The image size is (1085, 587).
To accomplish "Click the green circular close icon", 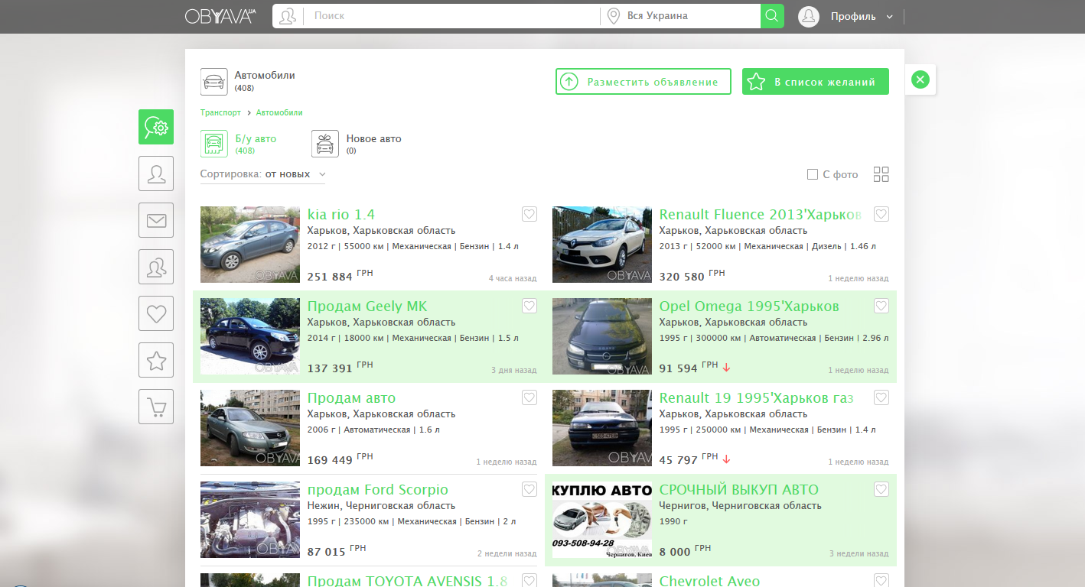I will pos(920,79).
